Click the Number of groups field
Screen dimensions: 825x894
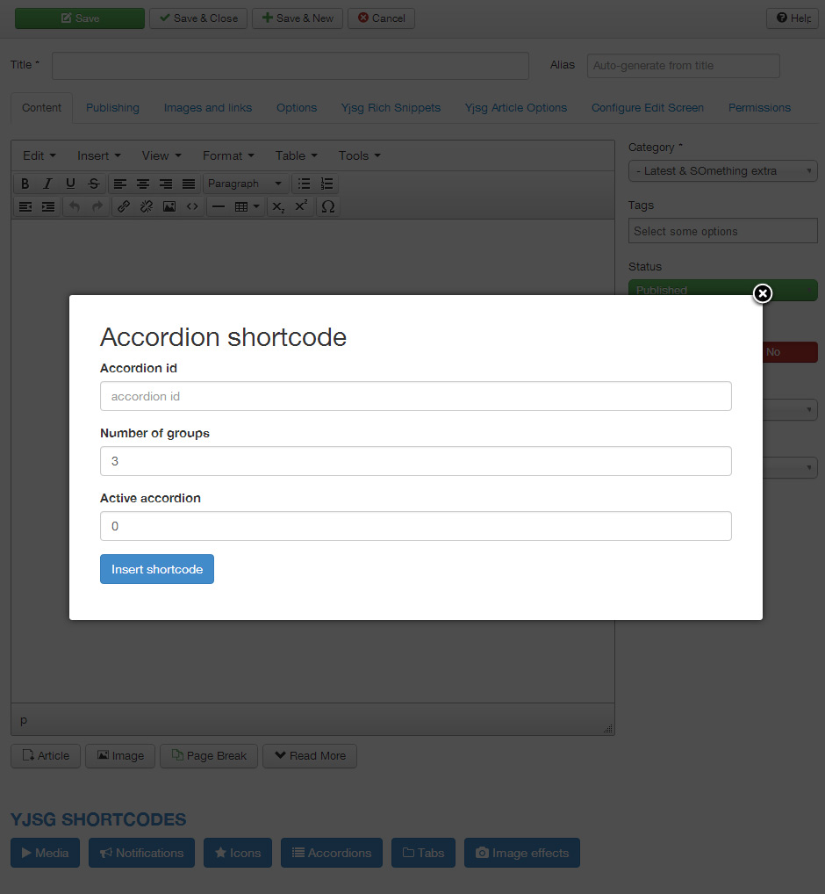(415, 461)
